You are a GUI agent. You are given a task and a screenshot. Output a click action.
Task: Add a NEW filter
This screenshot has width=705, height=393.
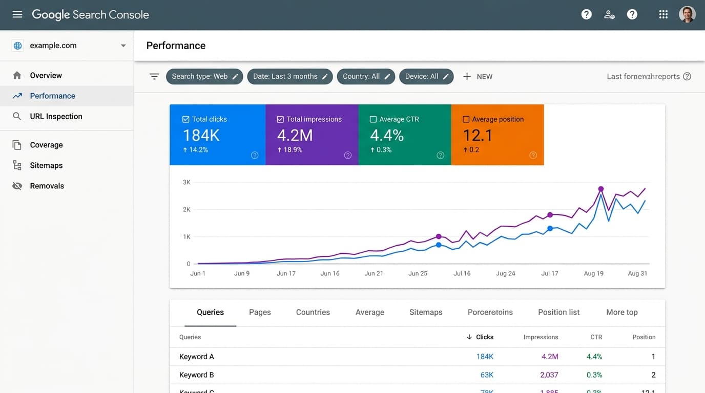pyautogui.click(x=478, y=76)
